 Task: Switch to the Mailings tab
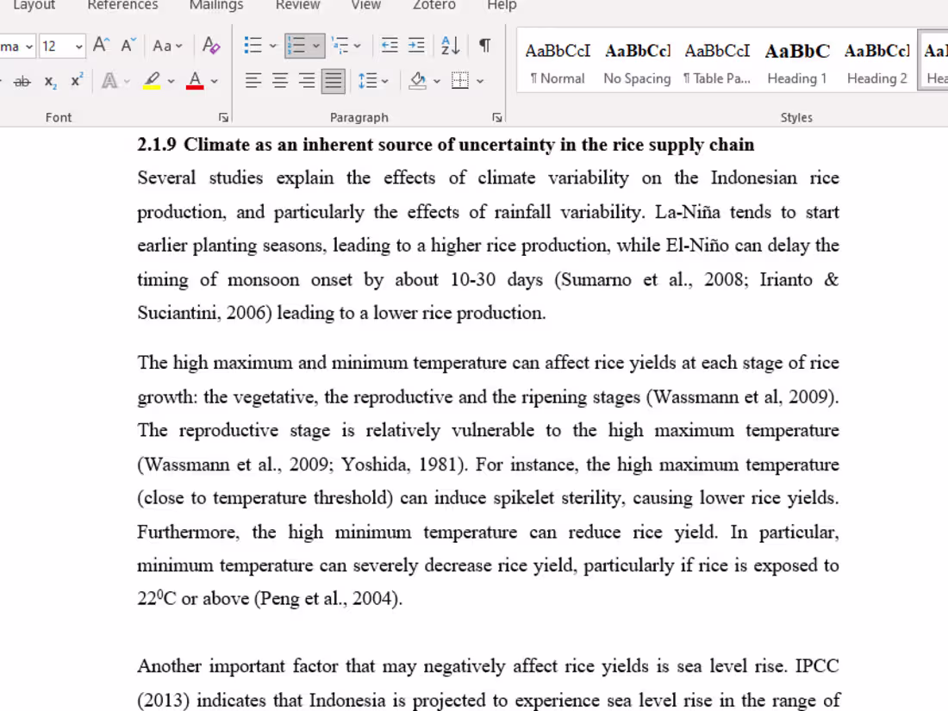[x=216, y=5]
